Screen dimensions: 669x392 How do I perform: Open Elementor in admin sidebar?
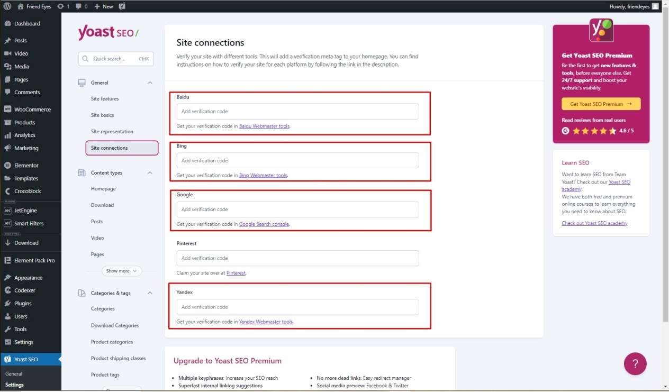tap(26, 166)
